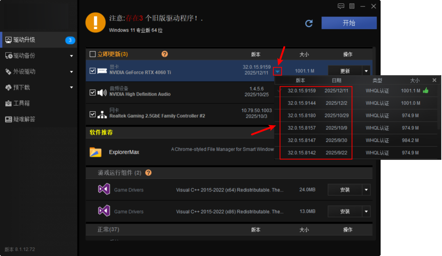Screen dimensions: 442x256
Task: Uncheck the NVIDIA High Definition Audio checkbox
Action: pyautogui.click(x=92, y=92)
